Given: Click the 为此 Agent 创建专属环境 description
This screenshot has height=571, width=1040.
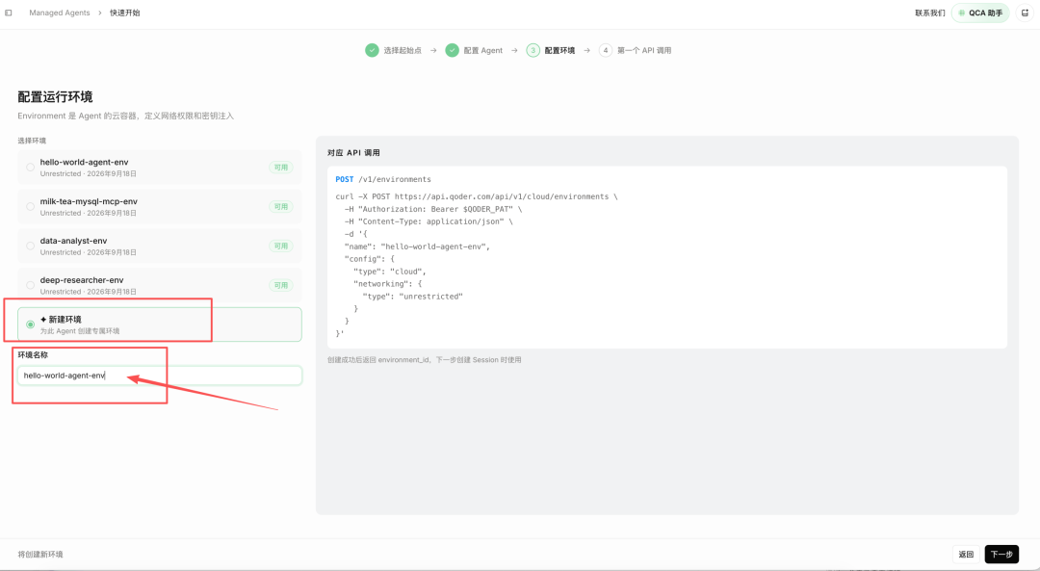Looking at the screenshot, I should (x=80, y=331).
